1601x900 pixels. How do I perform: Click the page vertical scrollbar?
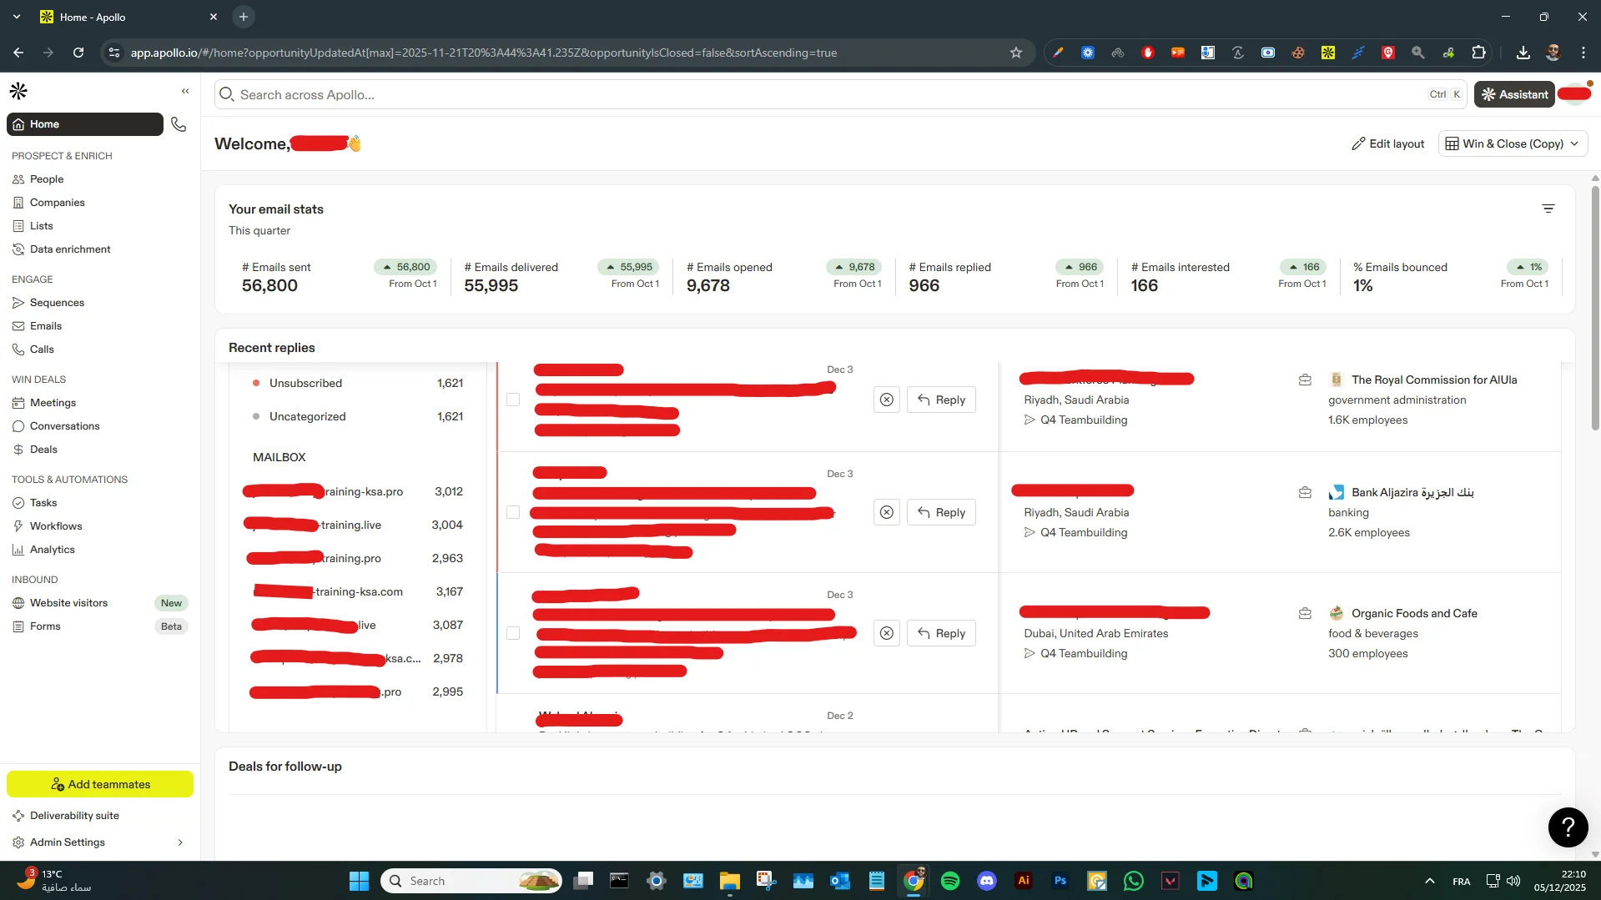coord(1595,309)
